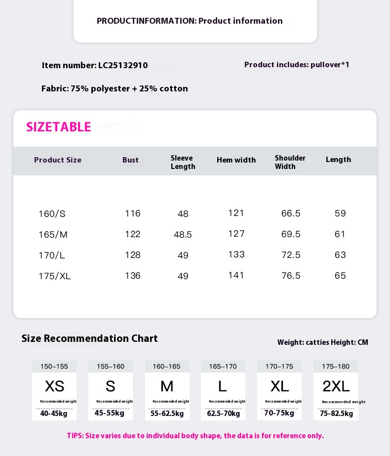
Task: Click the Sleeve Length column header
Action: [x=183, y=162]
